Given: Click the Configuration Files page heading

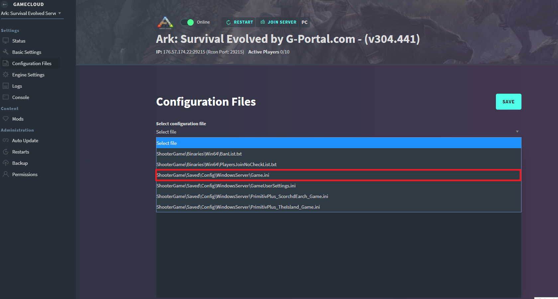Looking at the screenshot, I should (x=206, y=101).
